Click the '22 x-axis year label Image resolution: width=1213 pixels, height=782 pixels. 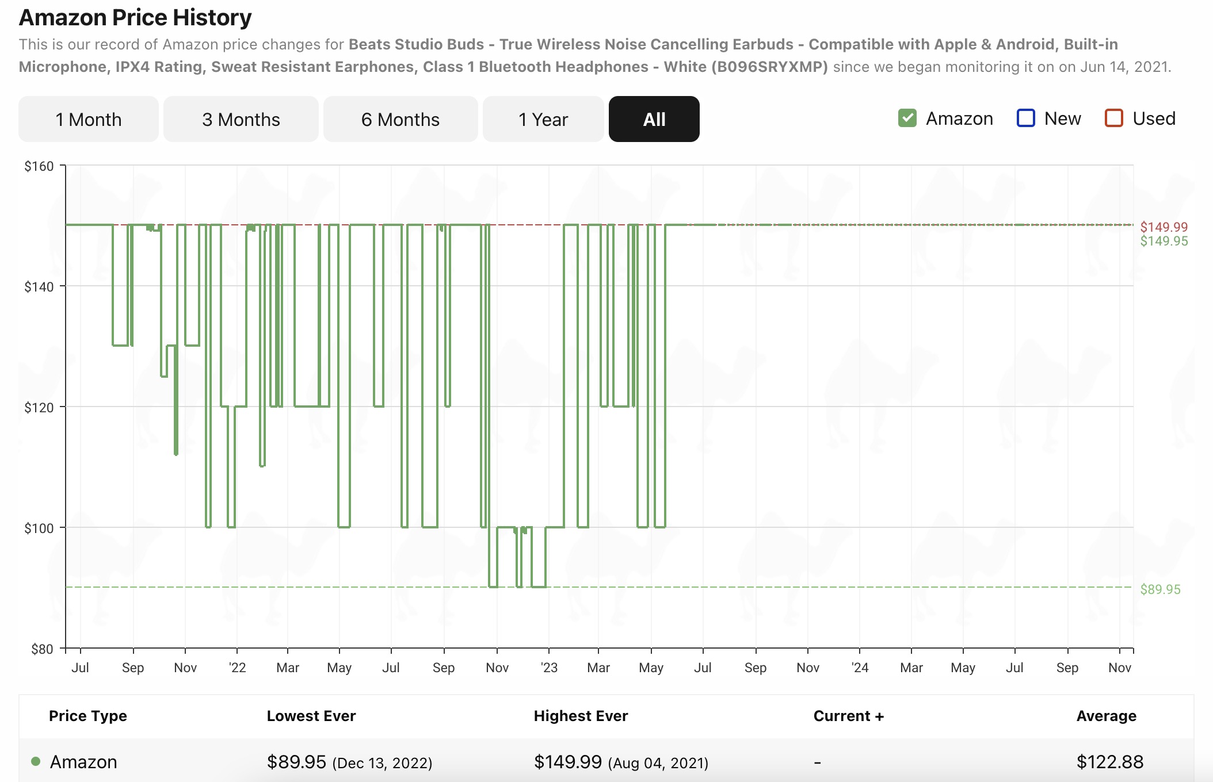237,668
